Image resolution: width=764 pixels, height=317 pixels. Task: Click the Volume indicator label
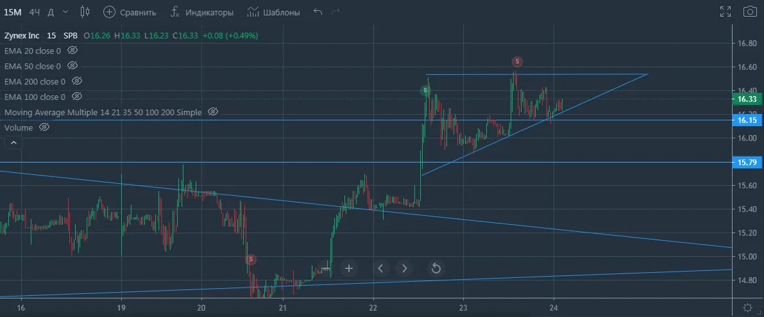[19, 128]
